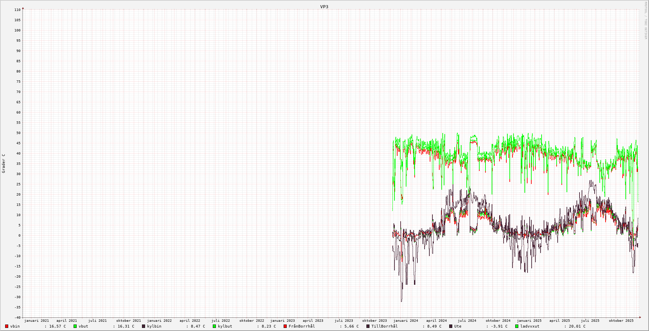The width and height of the screenshot is (649, 331).
Task: Click the red vbin legend swatch
Action: point(7,326)
